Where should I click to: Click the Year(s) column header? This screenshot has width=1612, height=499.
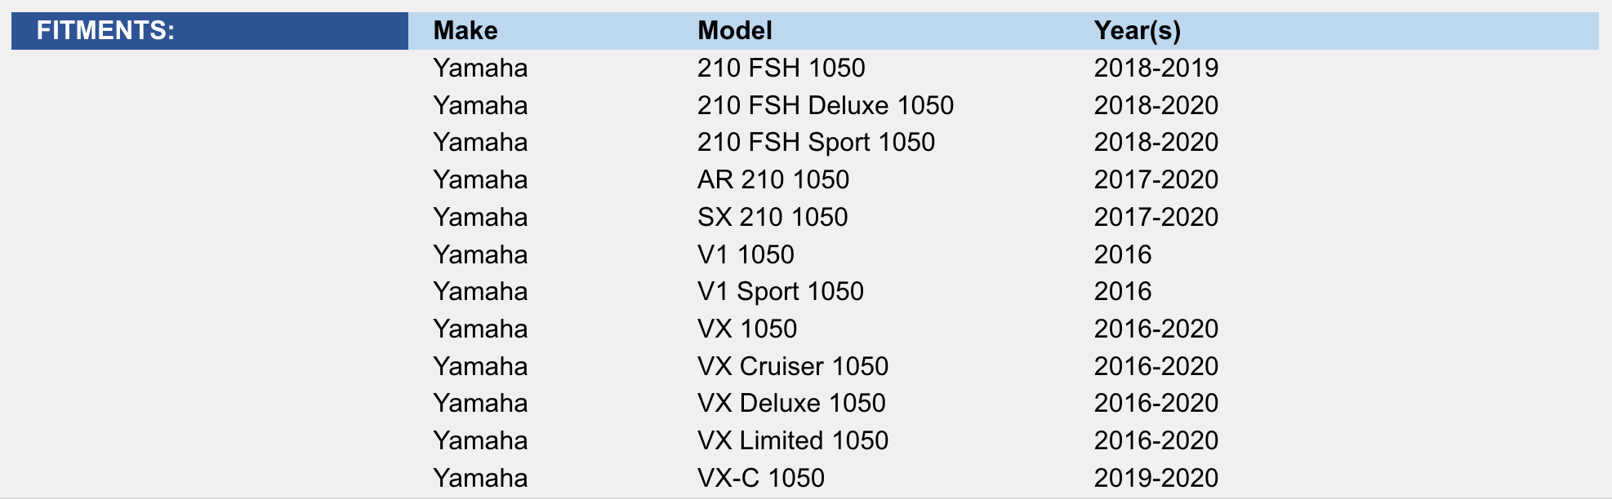click(x=1137, y=31)
